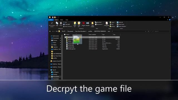Click Select none in the ribbon
The width and height of the screenshot is (178, 100).
coord(120,24)
